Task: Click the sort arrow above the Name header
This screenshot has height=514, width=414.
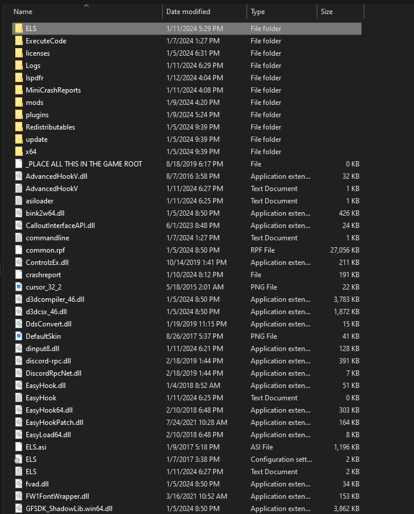Action: 87,5
